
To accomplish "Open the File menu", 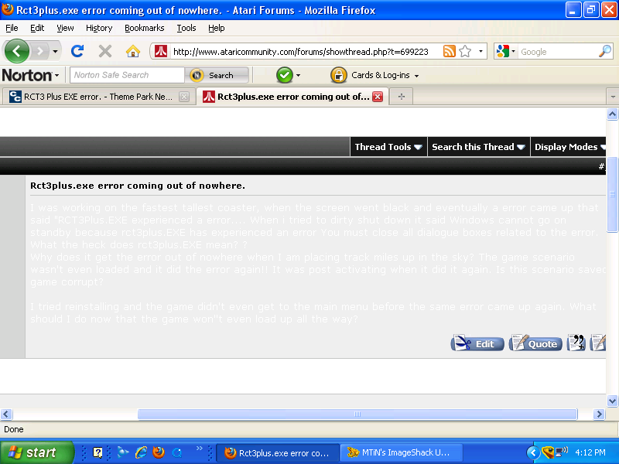I will tap(12, 28).
